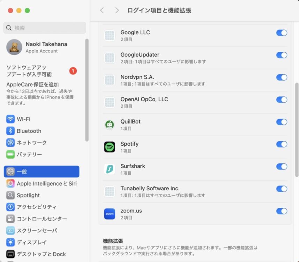Click the Surfshark app icon
The width and height of the screenshot is (299, 262).
pos(110,169)
